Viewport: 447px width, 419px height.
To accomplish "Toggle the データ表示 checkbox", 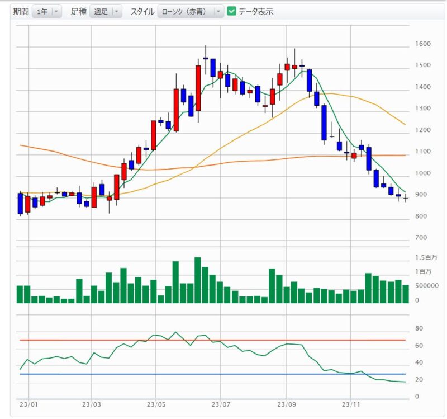I will [231, 11].
